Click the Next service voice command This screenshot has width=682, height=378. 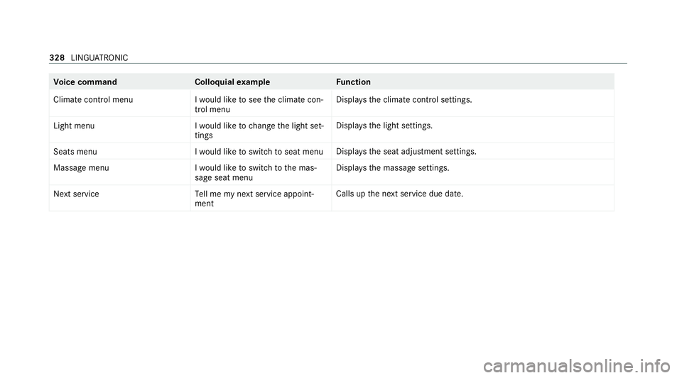point(76,194)
